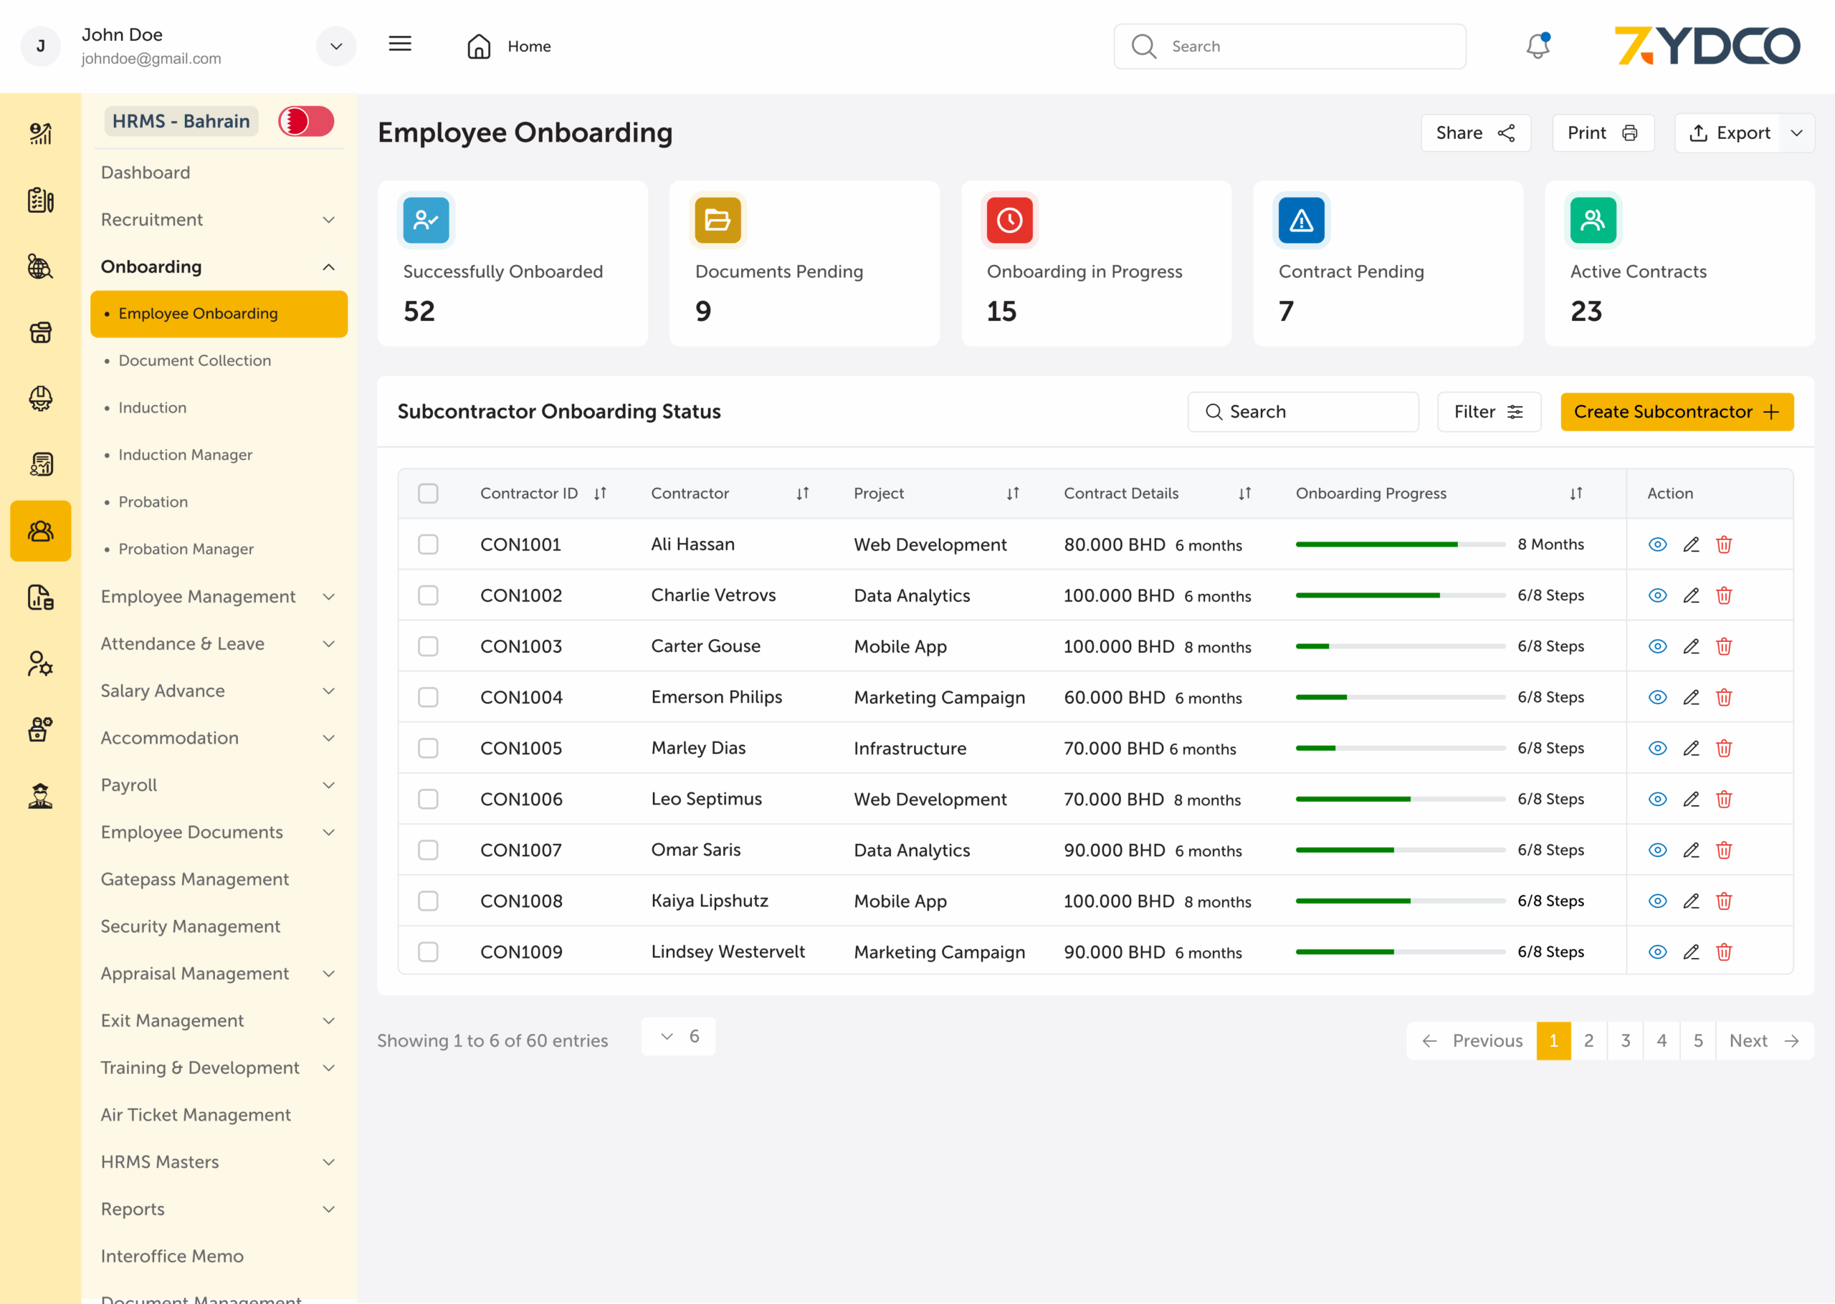This screenshot has height=1304, width=1835.
Task: Click the Home icon in header
Action: [x=479, y=46]
